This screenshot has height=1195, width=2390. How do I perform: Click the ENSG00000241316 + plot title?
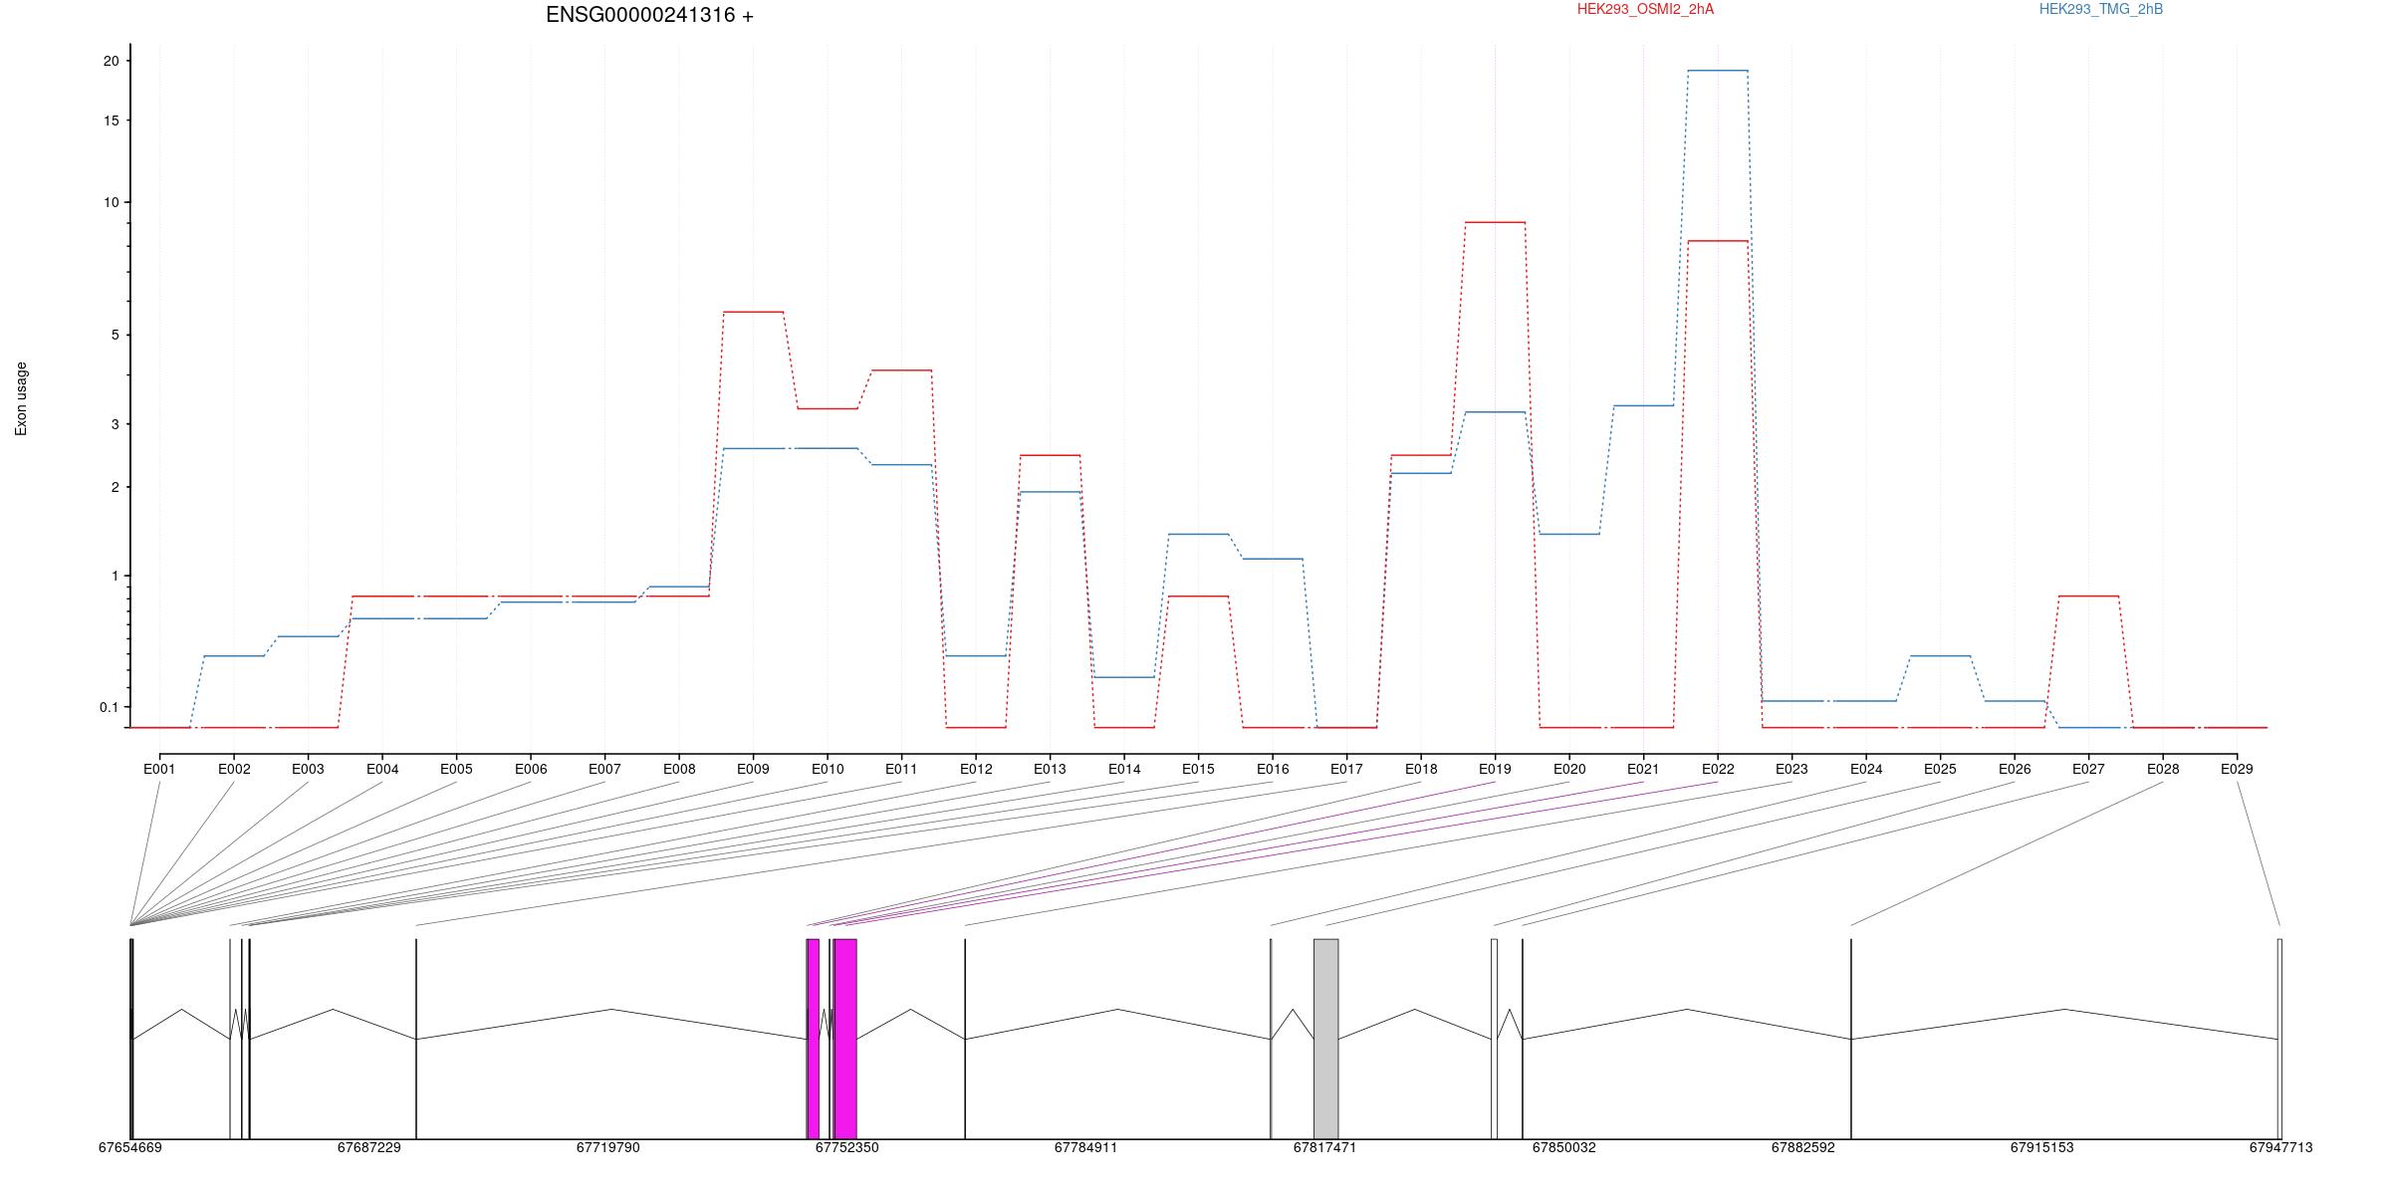[649, 15]
